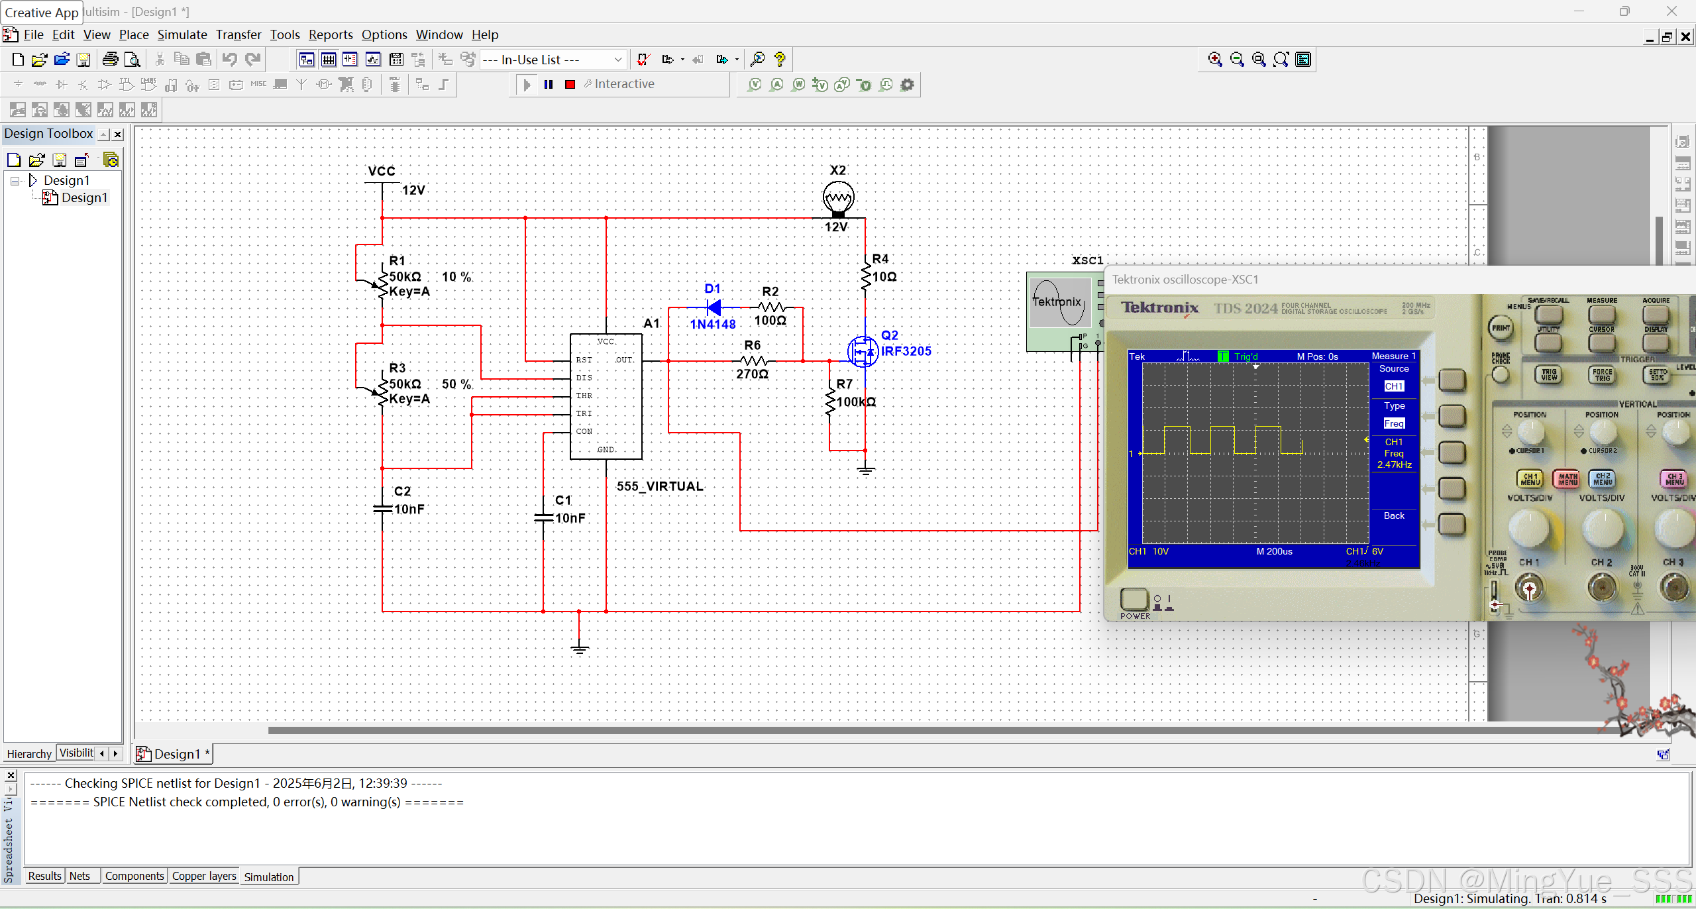Viewport: 1696px width, 909px height.
Task: Pause the simulation
Action: (549, 84)
